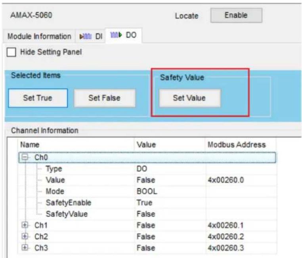
Task: Select the SafetyEnable row
Action: (x=147, y=203)
